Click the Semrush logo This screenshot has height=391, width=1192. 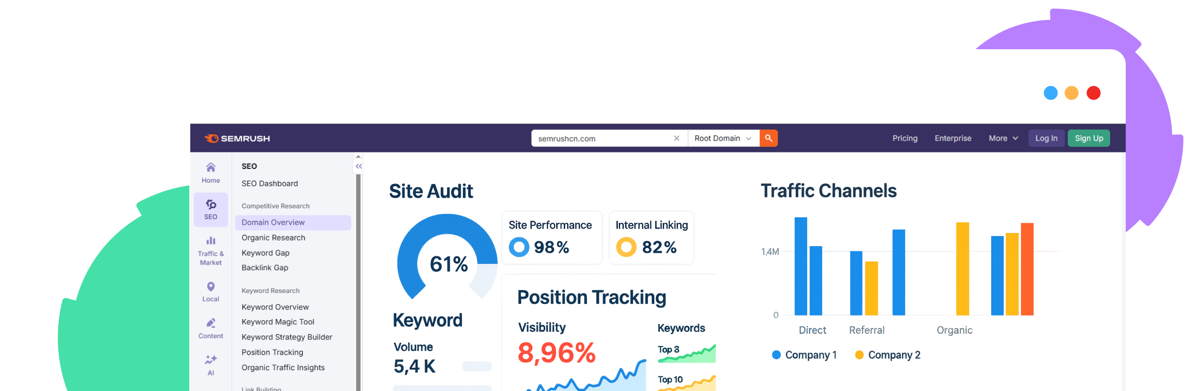pos(237,138)
